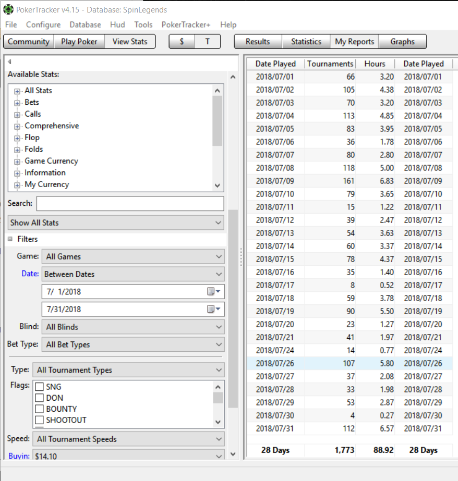Sort by first Date Played column header
458x481 pixels.
[275, 64]
